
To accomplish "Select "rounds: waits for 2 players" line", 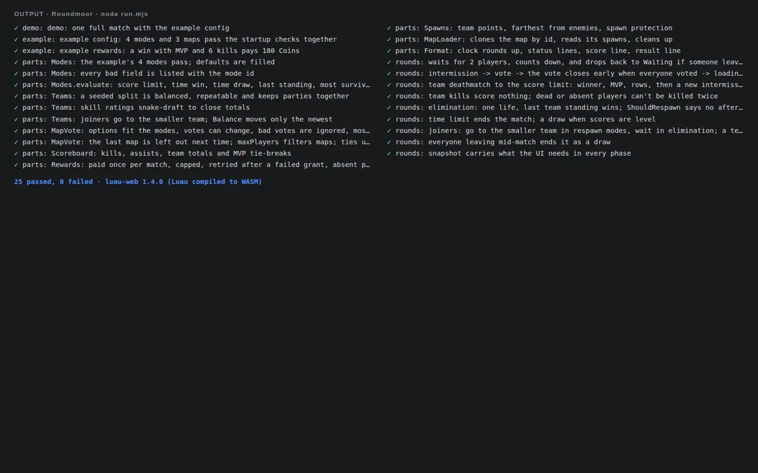I will (565, 62).
